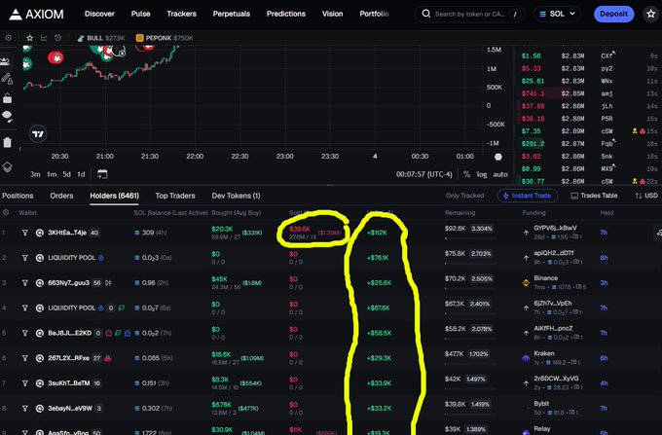662x435 pixels.
Task: Open the go-to-date calendar icon
Action: point(102,174)
